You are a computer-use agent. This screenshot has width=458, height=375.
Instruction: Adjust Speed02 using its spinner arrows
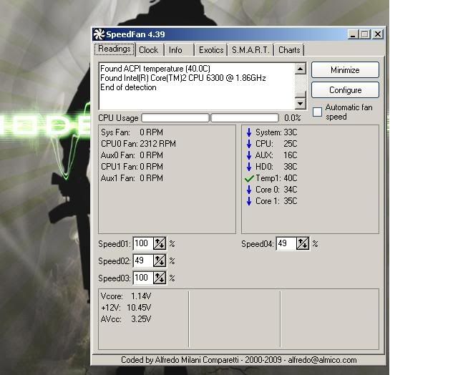tap(160, 260)
